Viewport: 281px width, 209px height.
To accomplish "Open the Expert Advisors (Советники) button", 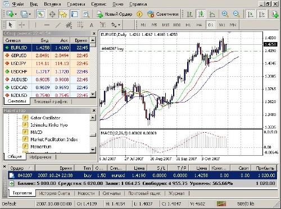I will (162, 14).
